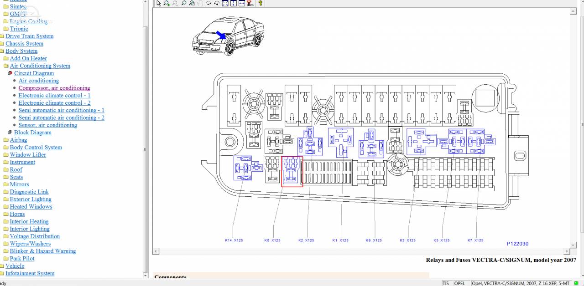Click the folder icon beside Airbag

[x=6, y=140]
